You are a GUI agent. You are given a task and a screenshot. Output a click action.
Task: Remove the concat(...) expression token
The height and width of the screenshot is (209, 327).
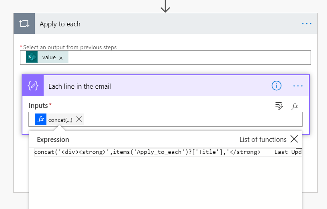pyautogui.click(x=79, y=119)
